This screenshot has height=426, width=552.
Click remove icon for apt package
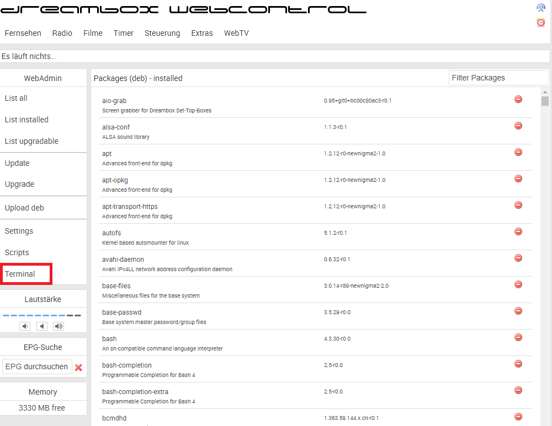[x=518, y=152]
